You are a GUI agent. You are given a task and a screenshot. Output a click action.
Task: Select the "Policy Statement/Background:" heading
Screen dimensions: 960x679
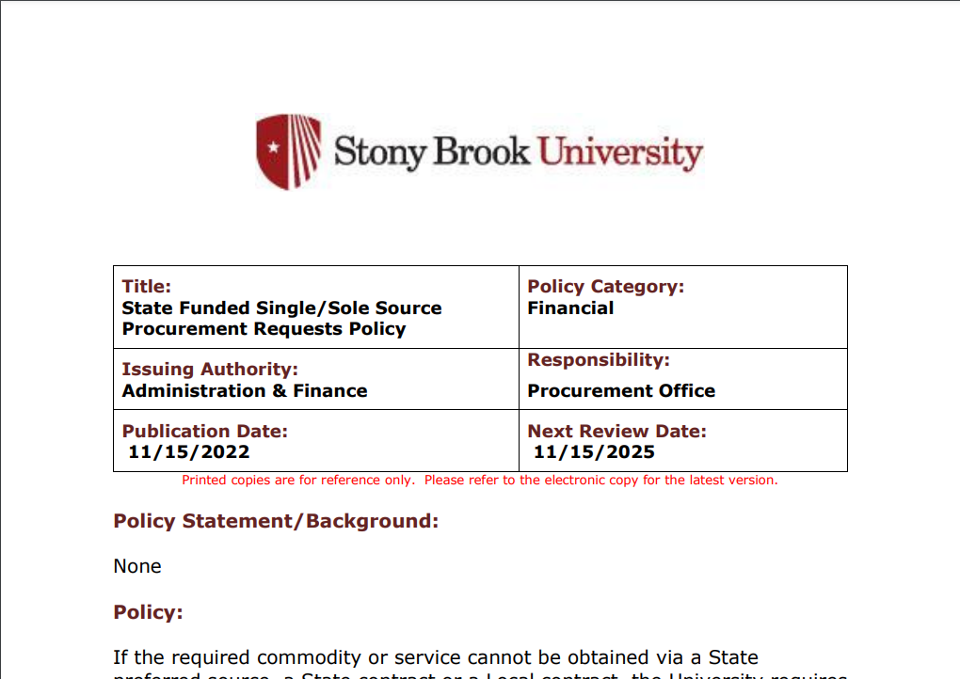tap(276, 521)
